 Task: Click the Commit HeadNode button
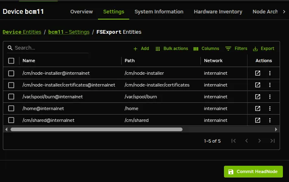(x=253, y=171)
